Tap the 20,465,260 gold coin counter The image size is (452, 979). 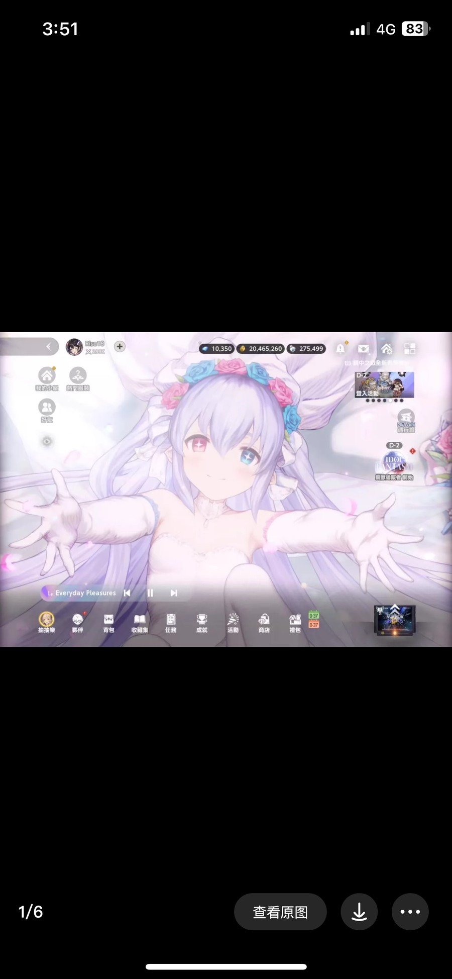(260, 348)
